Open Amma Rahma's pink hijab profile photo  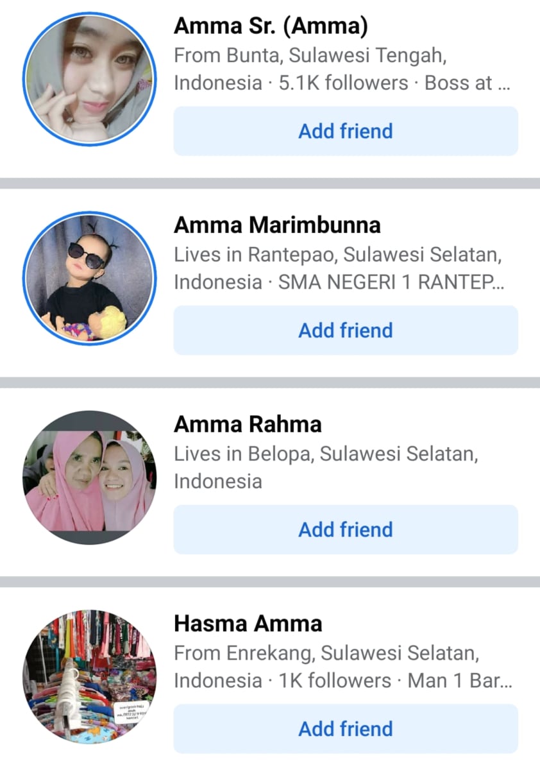tap(90, 478)
